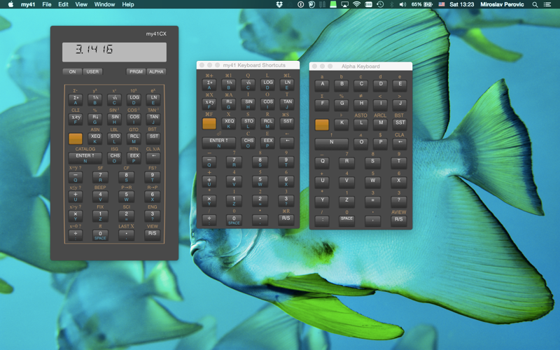
Task: Click the 7 key on my41CX calculator
Action: pyautogui.click(x=100, y=177)
